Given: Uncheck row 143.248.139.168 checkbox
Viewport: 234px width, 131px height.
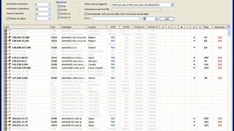Looking at the screenshot, I should tap(6, 68).
